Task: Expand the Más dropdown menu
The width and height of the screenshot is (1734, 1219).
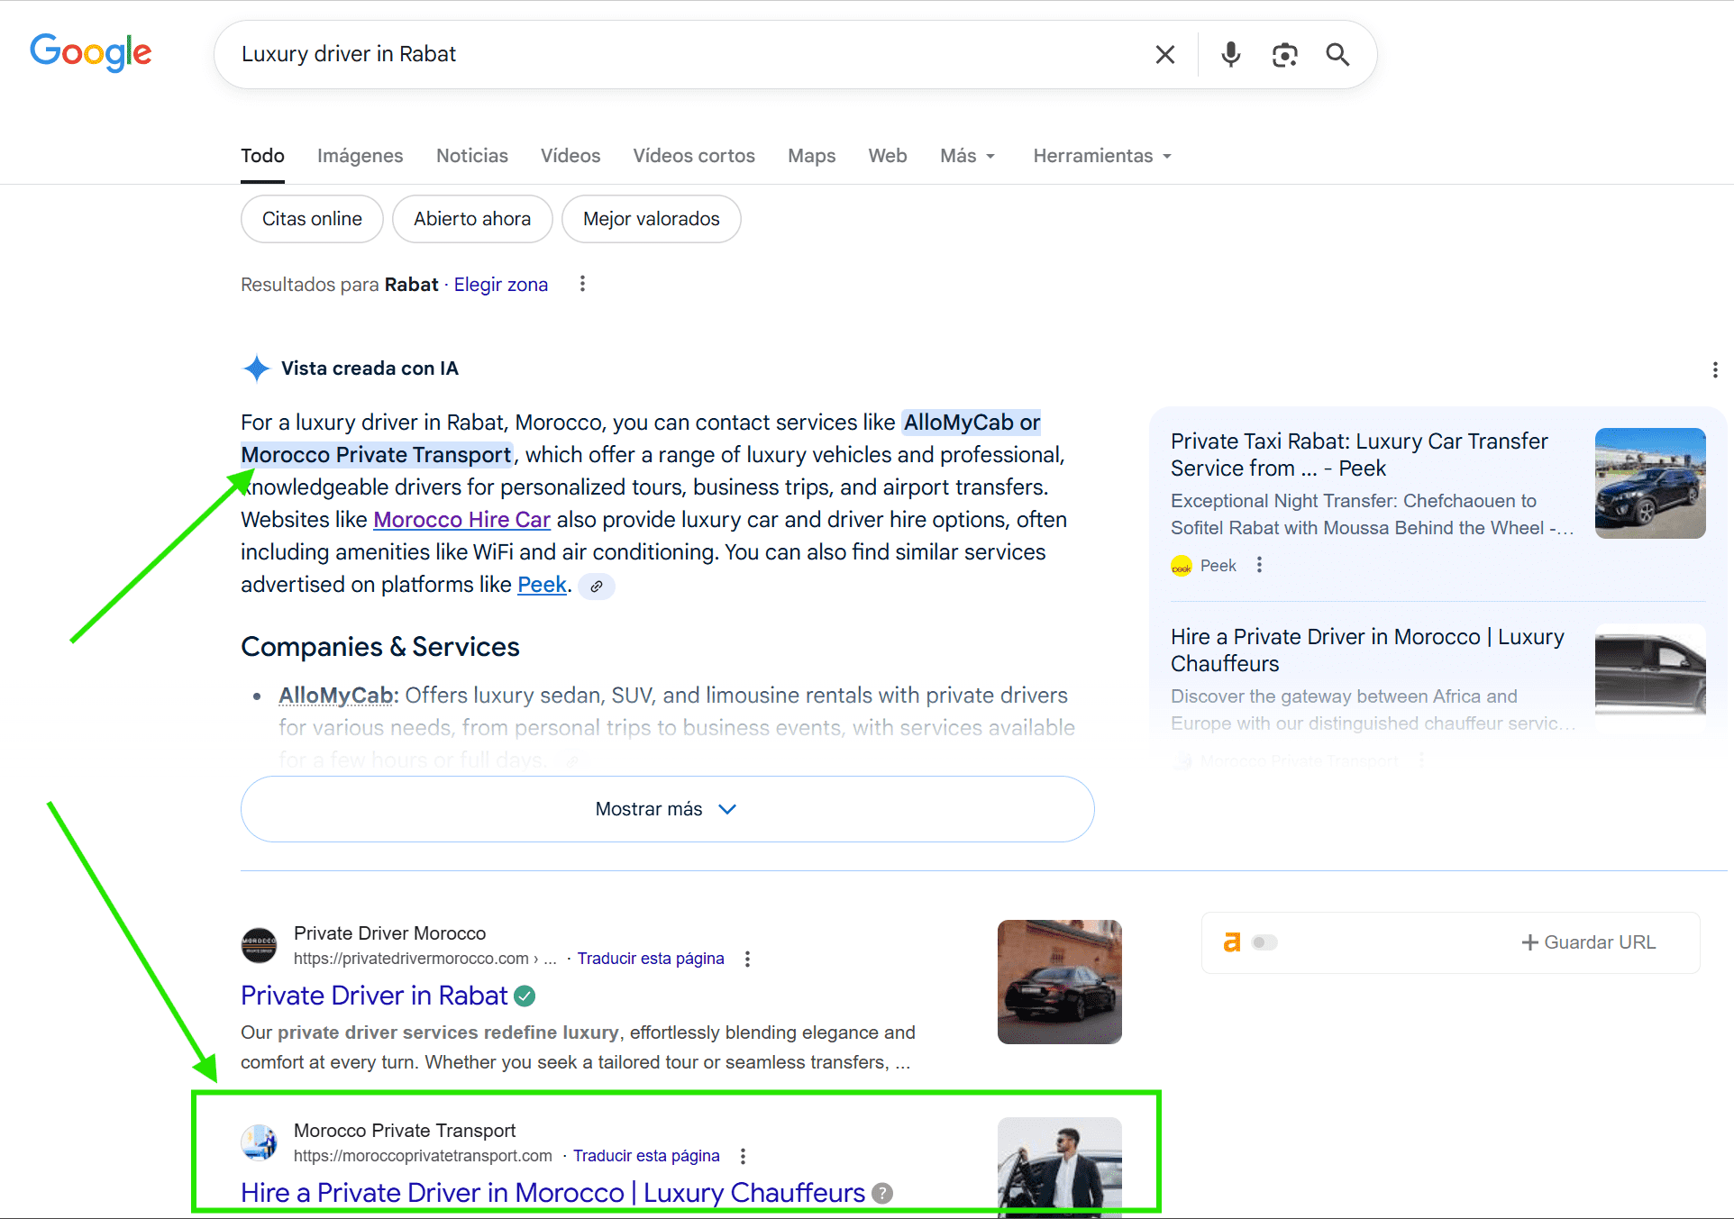Action: pos(967,156)
